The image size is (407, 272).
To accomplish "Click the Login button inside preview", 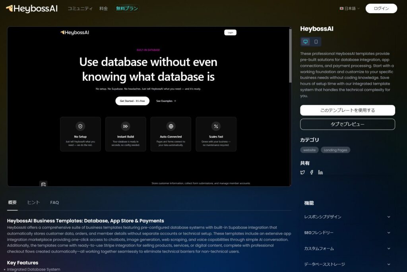I will click(230, 33).
